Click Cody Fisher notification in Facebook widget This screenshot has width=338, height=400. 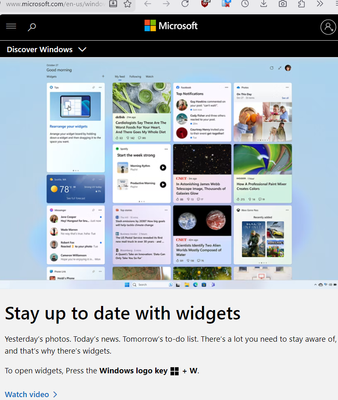[202, 119]
